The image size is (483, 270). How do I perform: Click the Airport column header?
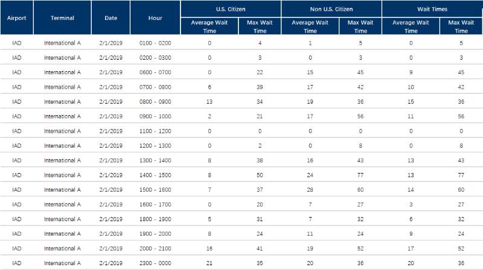pyautogui.click(x=17, y=18)
